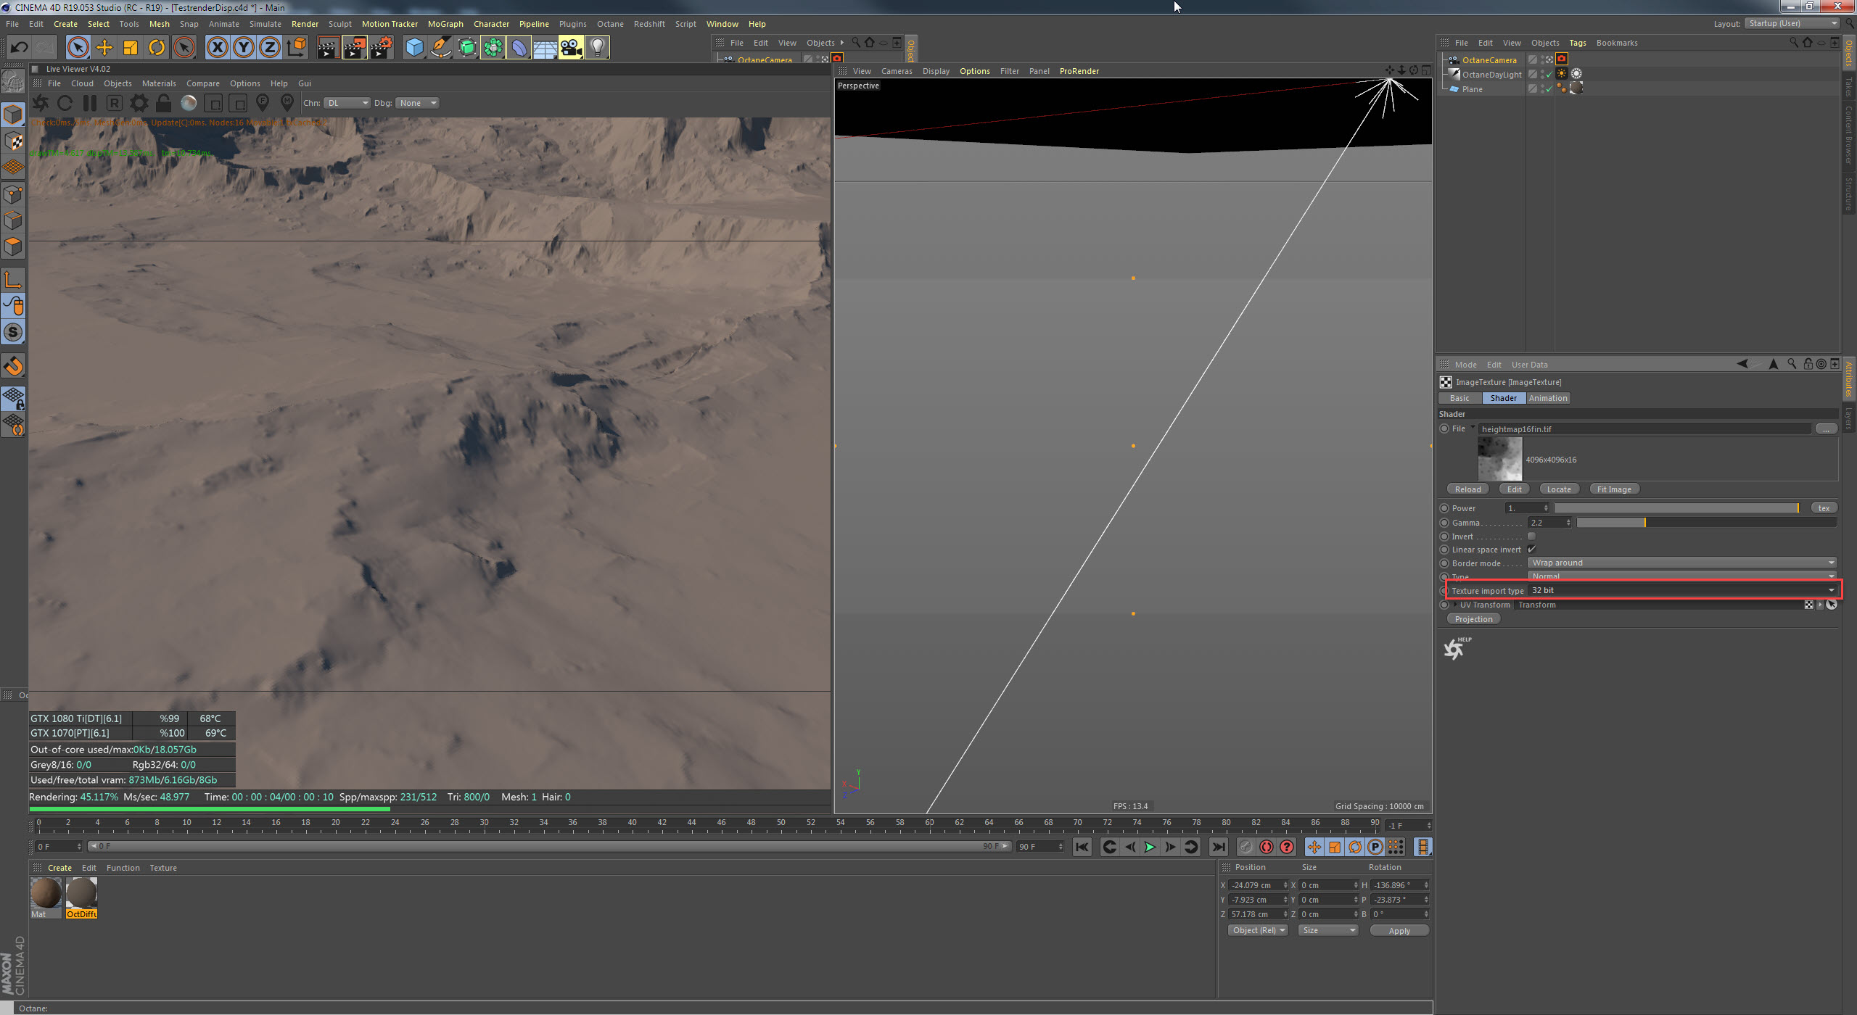Select the Rotate tool in top toolbar
This screenshot has height=1015, width=1857.
point(157,48)
